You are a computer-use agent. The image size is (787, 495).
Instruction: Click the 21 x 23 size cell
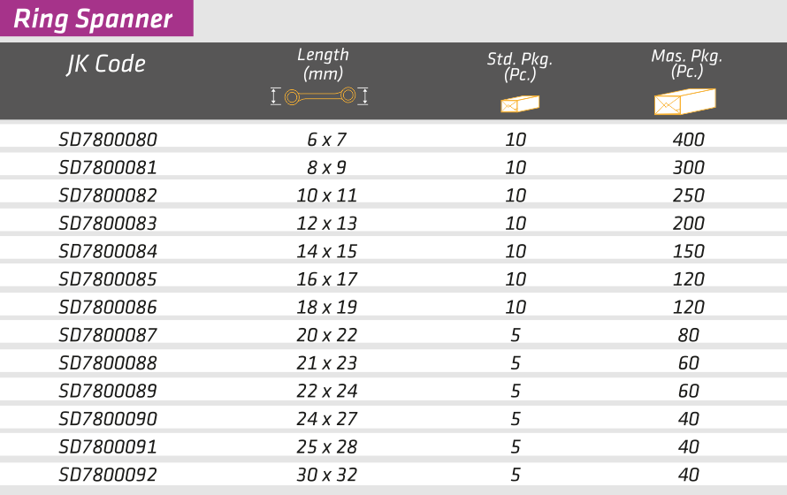tap(326, 363)
